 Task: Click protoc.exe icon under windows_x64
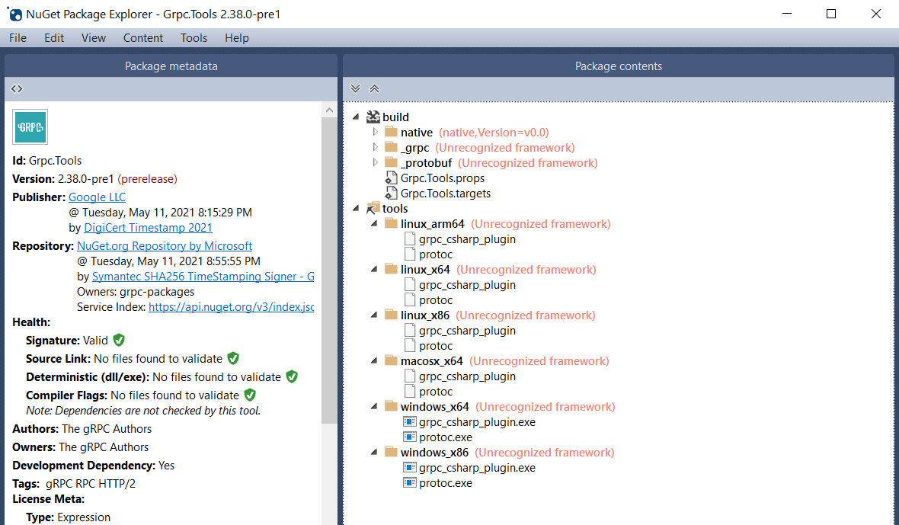(x=411, y=437)
